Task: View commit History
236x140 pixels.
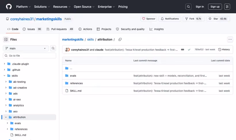Action: point(224,49)
